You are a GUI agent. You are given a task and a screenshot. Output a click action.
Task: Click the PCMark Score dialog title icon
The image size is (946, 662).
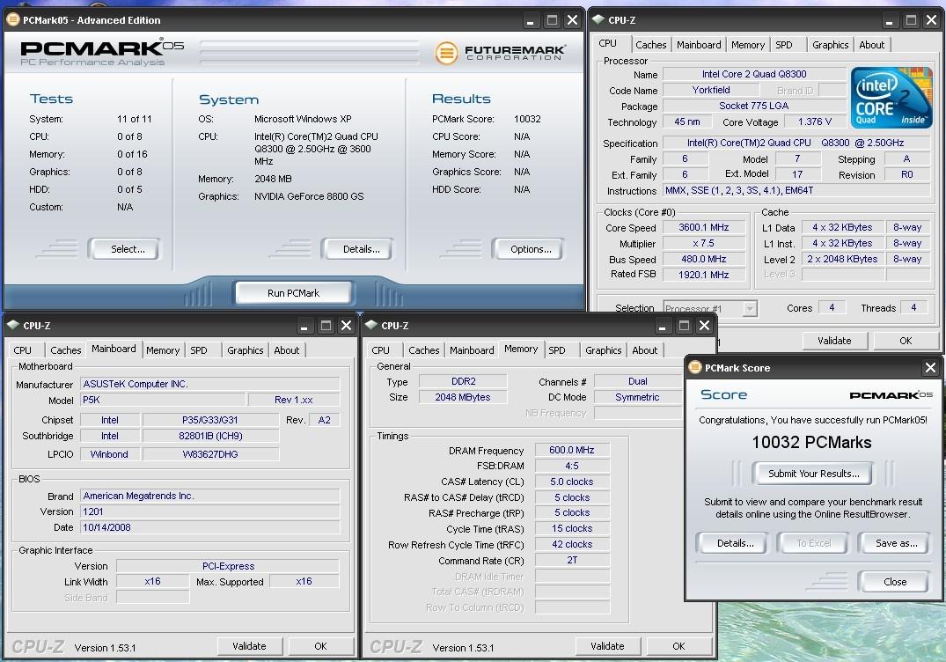coord(695,367)
